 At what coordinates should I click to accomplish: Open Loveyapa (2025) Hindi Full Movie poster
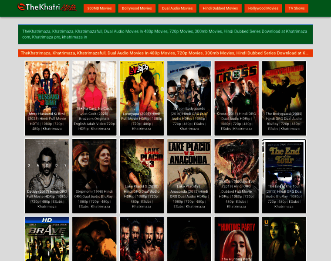point(142,98)
